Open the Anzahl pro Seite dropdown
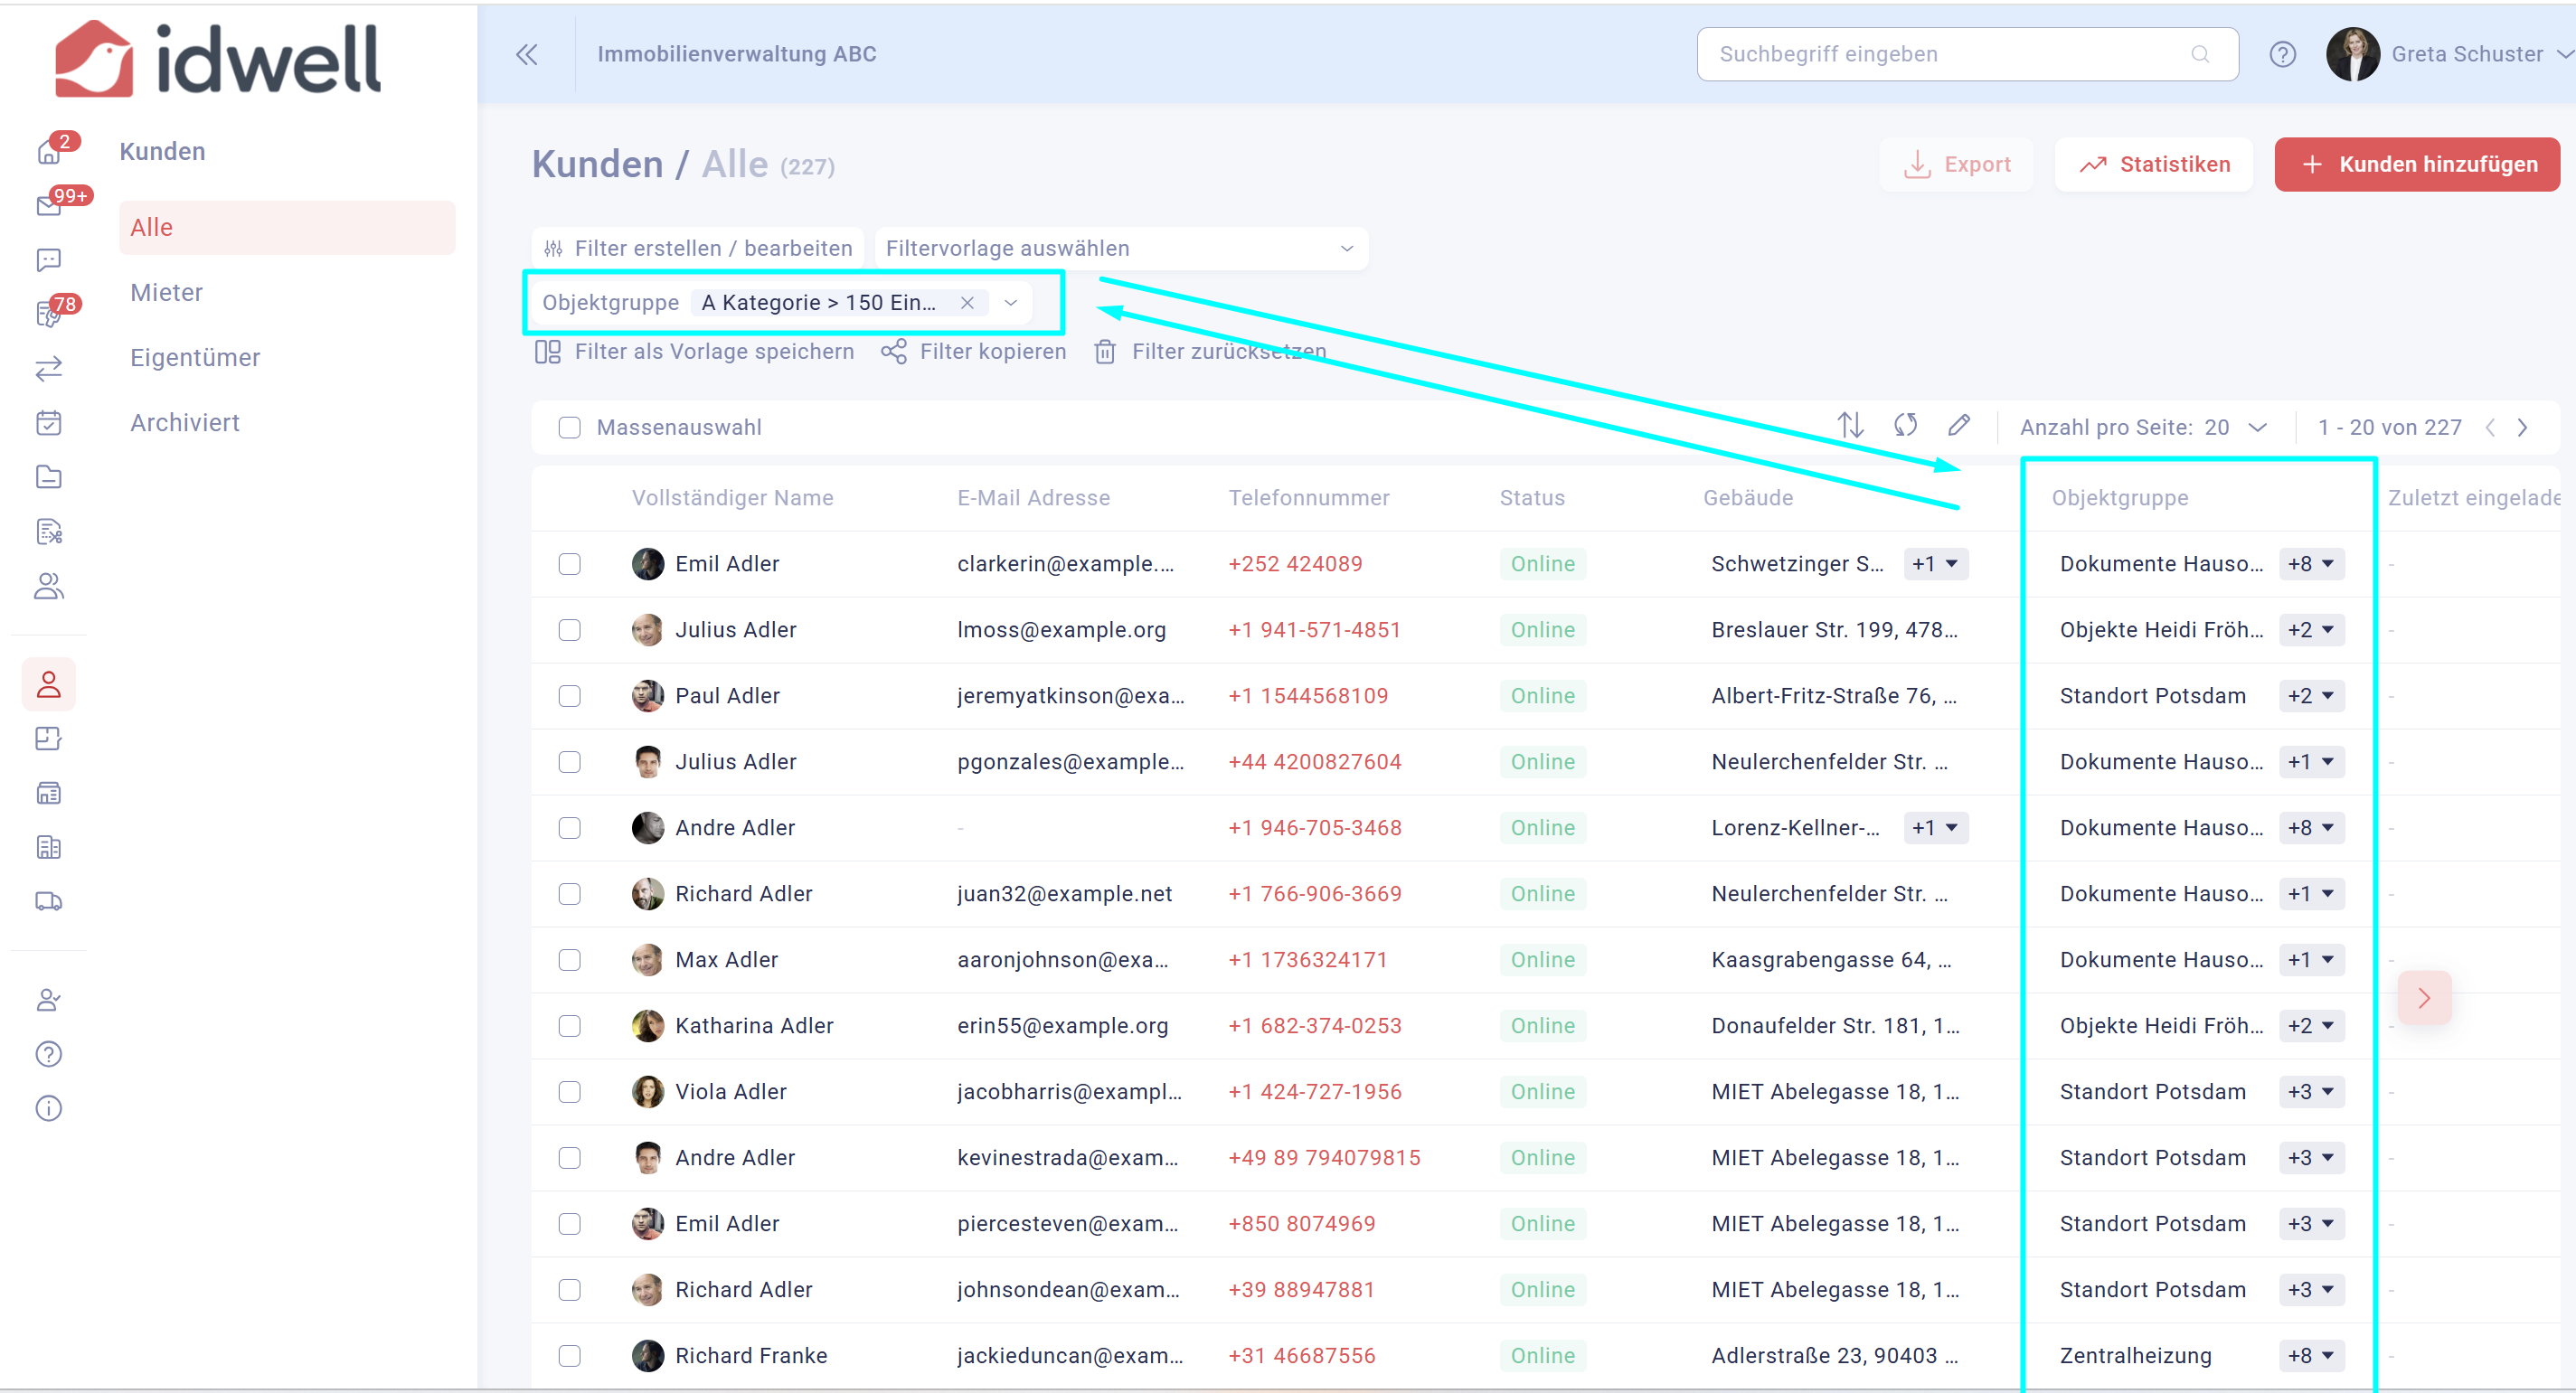Image resolution: width=2576 pixels, height=1393 pixels. click(2237, 427)
